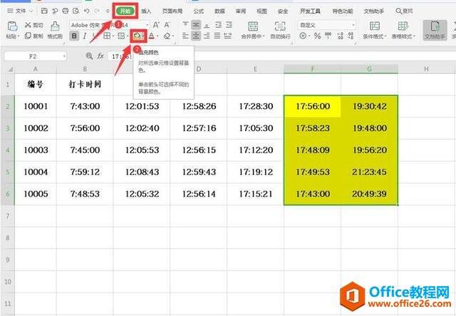Select cell containing 17:56:00
Image resolution: width=456 pixels, height=316 pixels.
(312, 106)
